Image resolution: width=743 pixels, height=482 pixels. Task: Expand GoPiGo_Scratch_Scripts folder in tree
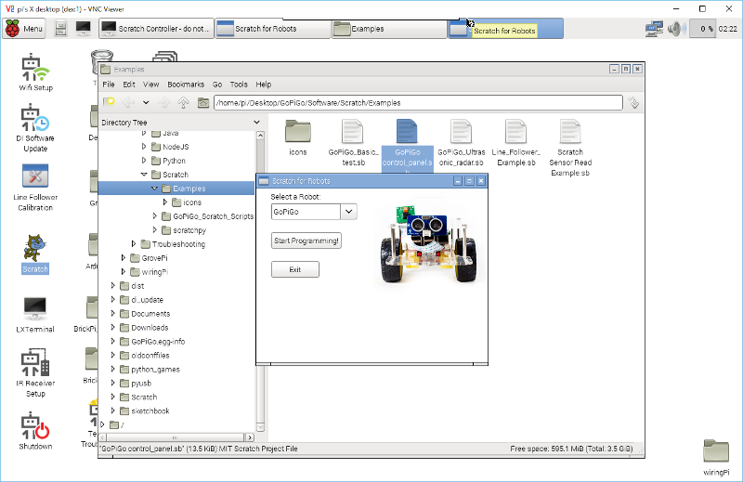pyautogui.click(x=154, y=216)
